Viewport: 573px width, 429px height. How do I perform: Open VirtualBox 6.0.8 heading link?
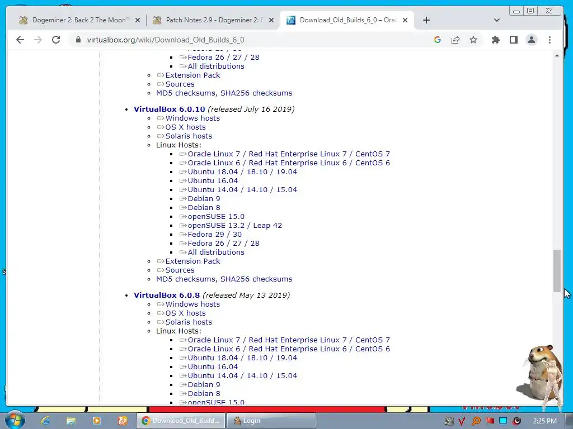[x=167, y=295]
